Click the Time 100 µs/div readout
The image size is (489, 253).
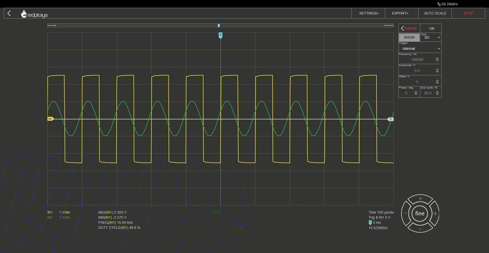pyautogui.click(x=381, y=212)
